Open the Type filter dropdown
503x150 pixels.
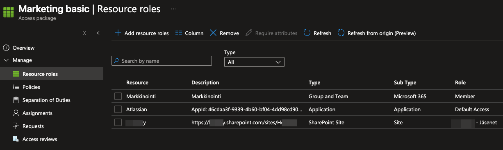(x=254, y=62)
